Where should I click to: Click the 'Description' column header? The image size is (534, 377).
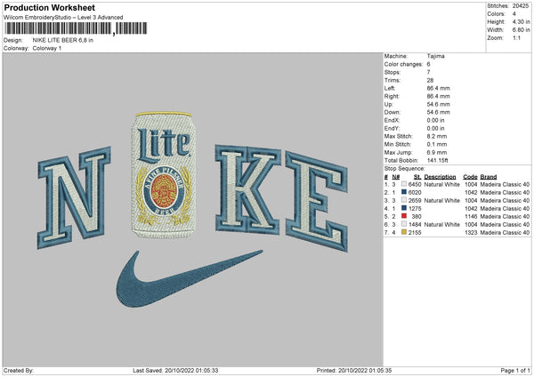[440, 177]
